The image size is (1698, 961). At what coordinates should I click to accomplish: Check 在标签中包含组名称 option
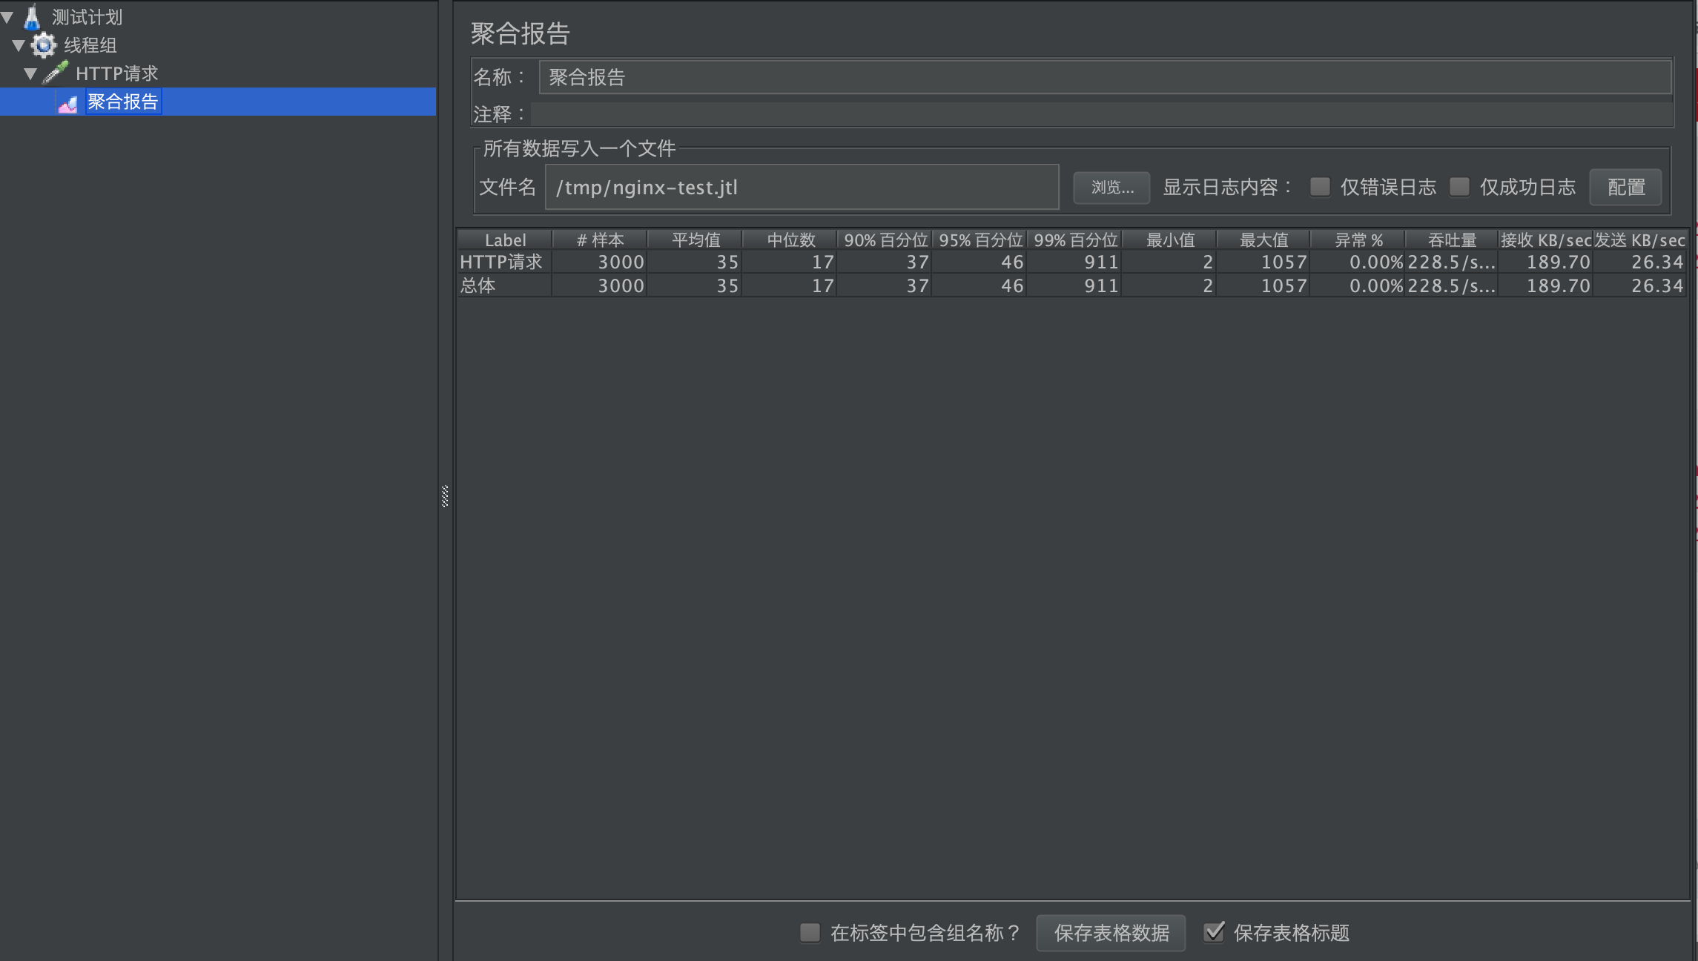coord(810,932)
